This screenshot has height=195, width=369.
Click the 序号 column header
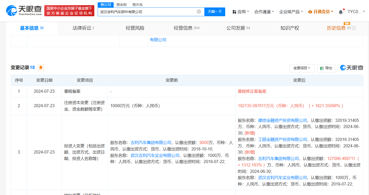[19, 80]
